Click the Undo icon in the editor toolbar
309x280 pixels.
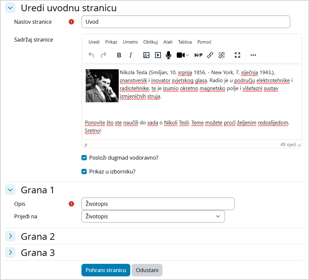click(91, 55)
